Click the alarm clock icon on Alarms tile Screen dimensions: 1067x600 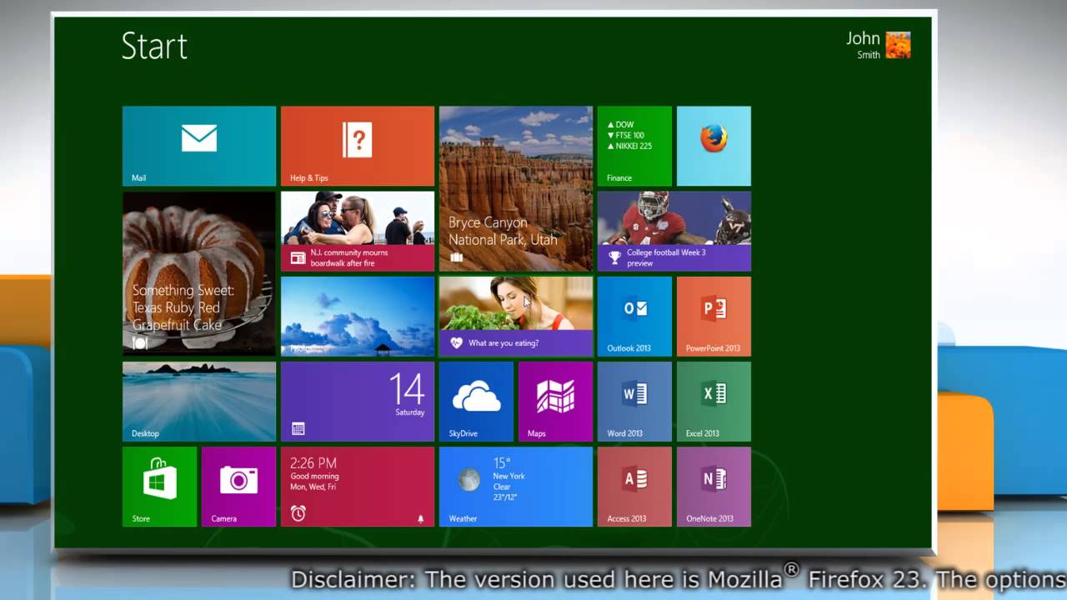click(x=298, y=513)
